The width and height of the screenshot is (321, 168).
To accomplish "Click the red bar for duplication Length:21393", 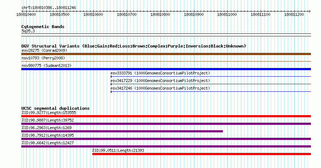I will [202, 154].
